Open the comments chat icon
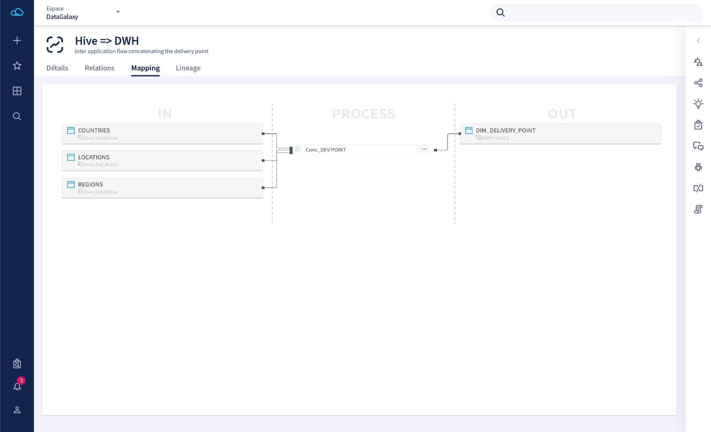 coord(698,146)
